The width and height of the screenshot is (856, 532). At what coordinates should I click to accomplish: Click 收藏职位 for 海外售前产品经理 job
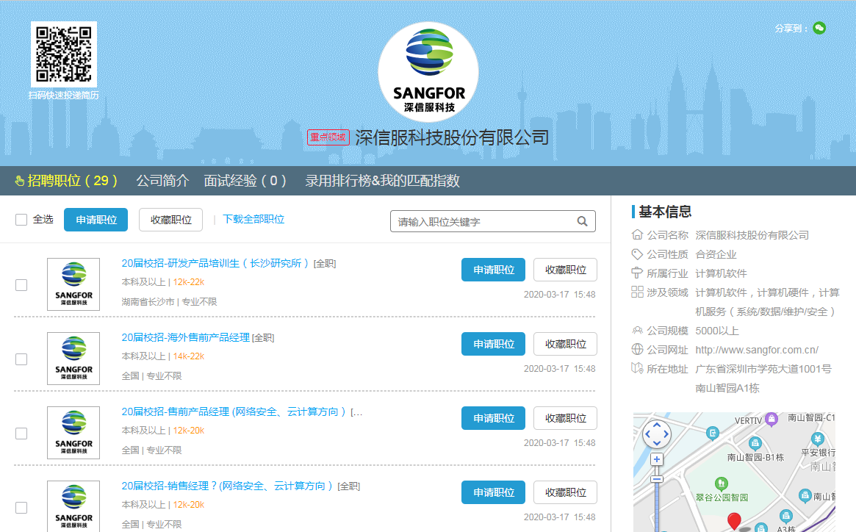pos(565,344)
